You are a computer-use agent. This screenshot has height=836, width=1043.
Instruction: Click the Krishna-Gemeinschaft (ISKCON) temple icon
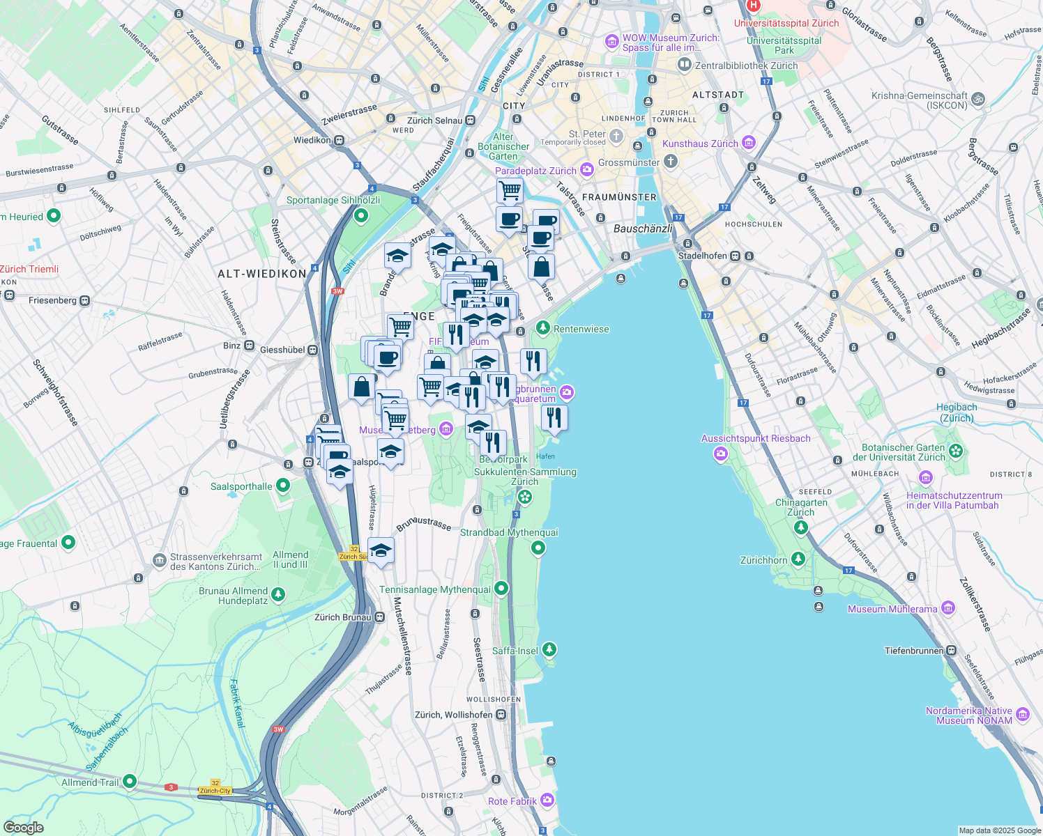[978, 100]
